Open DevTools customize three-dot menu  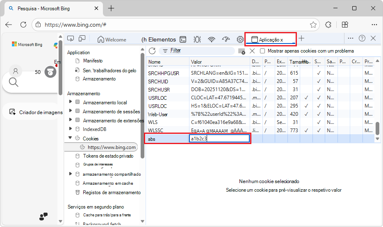tap(351, 38)
